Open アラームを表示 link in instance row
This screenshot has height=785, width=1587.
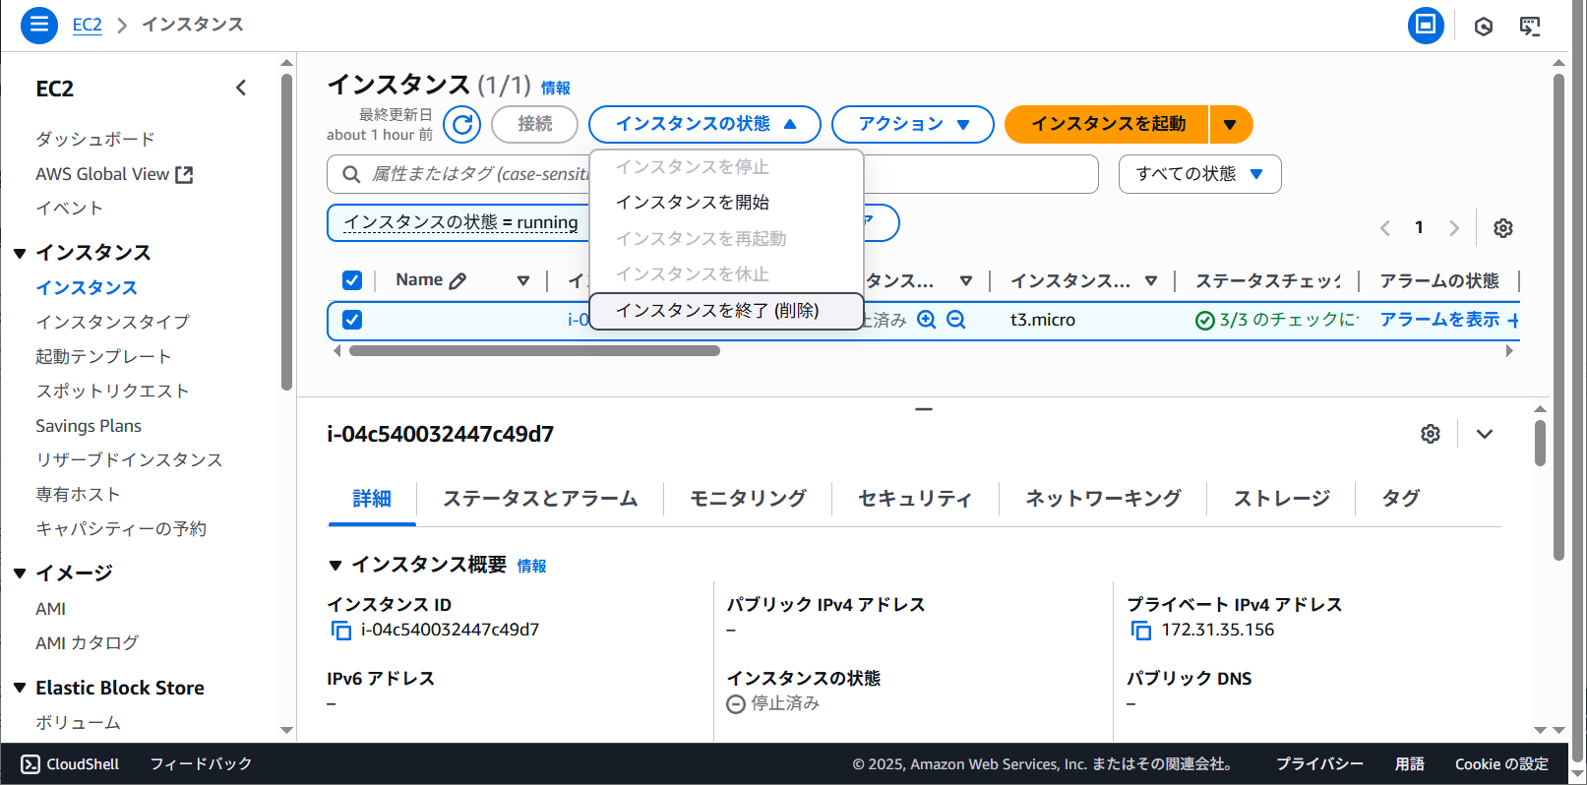[x=1438, y=320]
